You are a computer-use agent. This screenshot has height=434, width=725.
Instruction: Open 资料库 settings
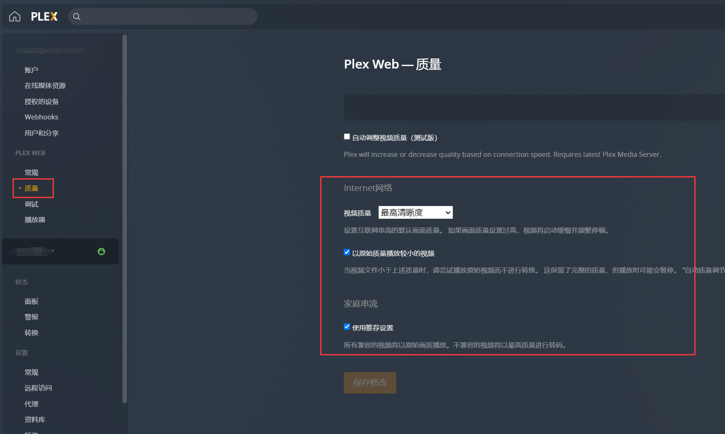point(35,419)
